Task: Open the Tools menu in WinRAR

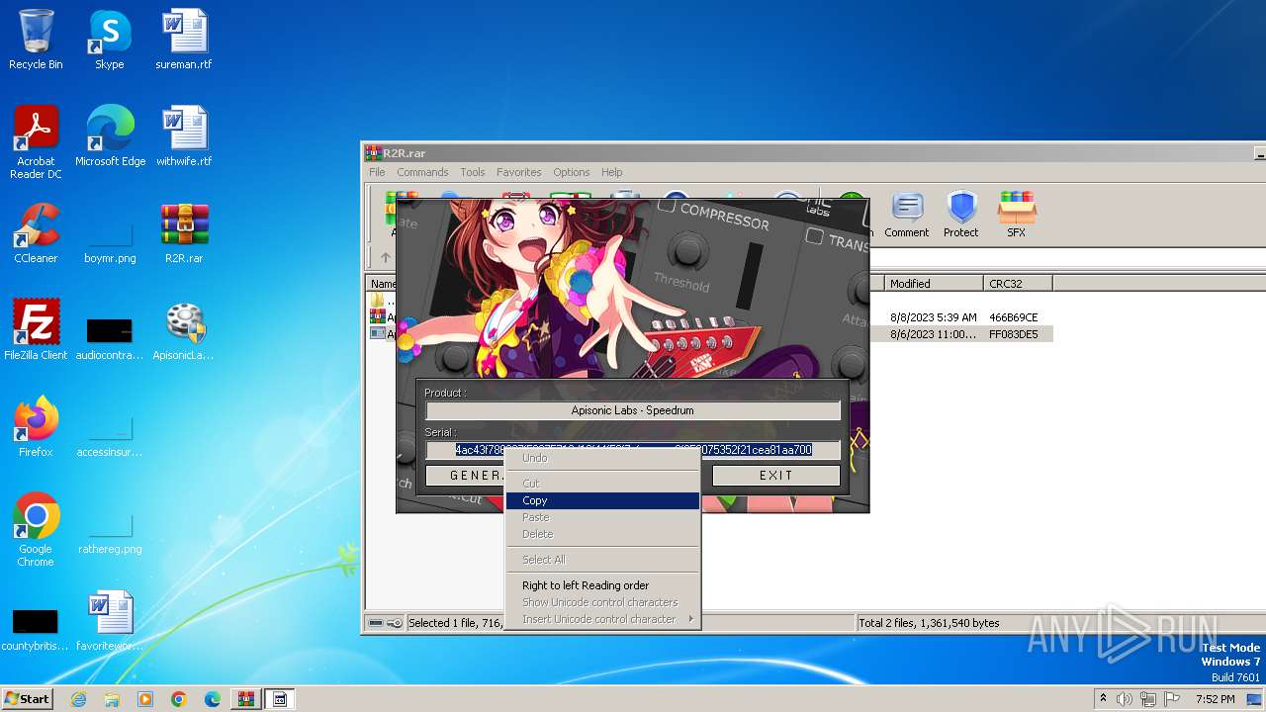Action: tap(473, 172)
